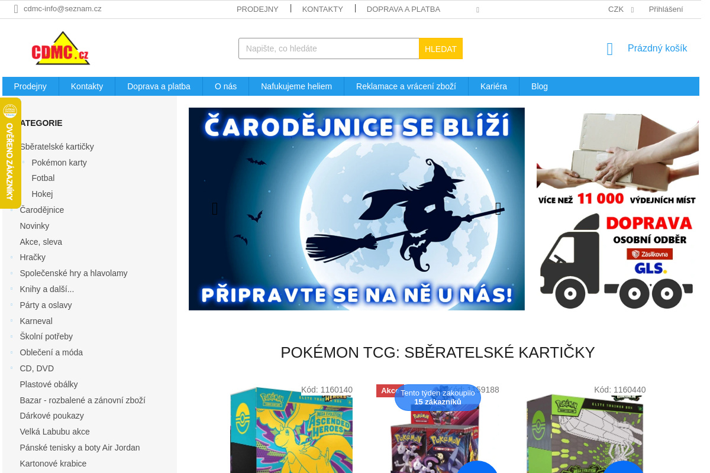Image resolution: width=710 pixels, height=473 pixels.
Task: Open DOPRAVA A PLATBA in top bar
Action: point(404,9)
